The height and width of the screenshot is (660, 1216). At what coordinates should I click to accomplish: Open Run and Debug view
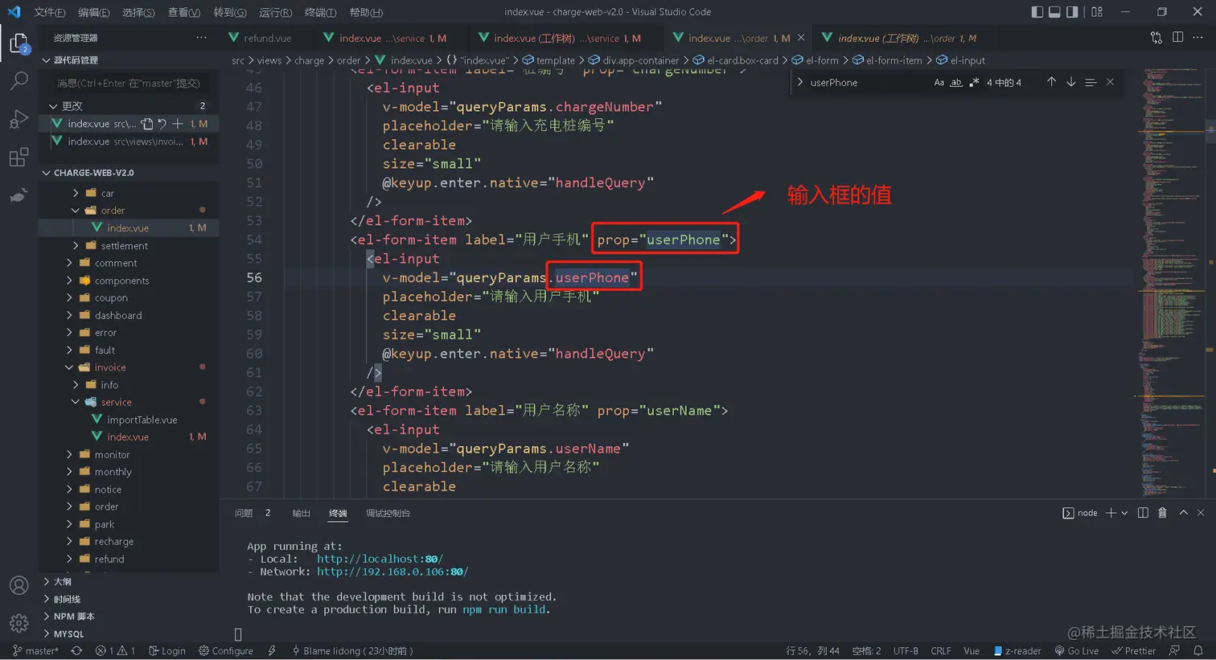[x=18, y=119]
